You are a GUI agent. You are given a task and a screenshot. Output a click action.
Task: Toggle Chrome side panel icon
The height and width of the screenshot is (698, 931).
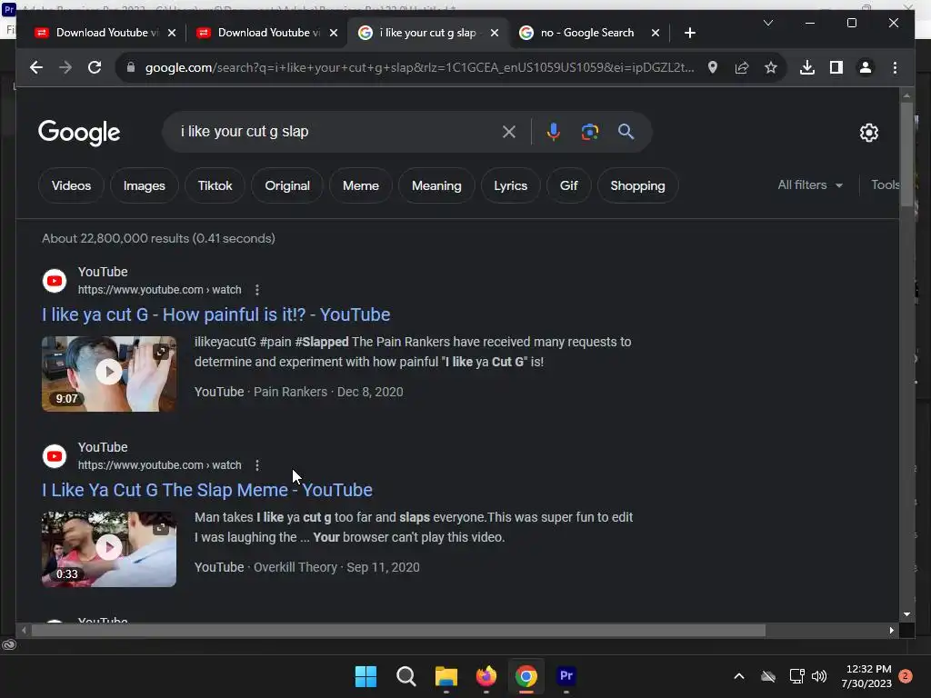(836, 67)
